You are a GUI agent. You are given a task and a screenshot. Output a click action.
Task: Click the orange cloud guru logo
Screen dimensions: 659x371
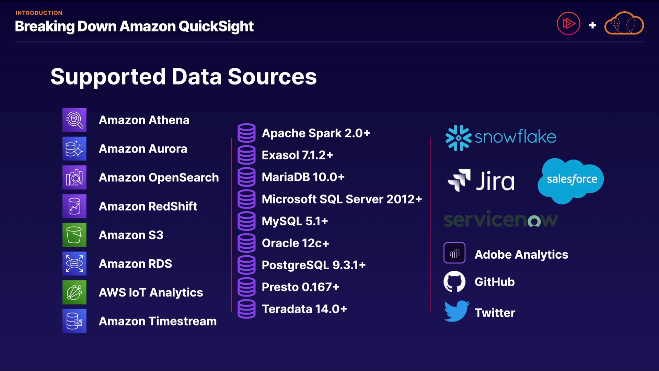pos(624,24)
